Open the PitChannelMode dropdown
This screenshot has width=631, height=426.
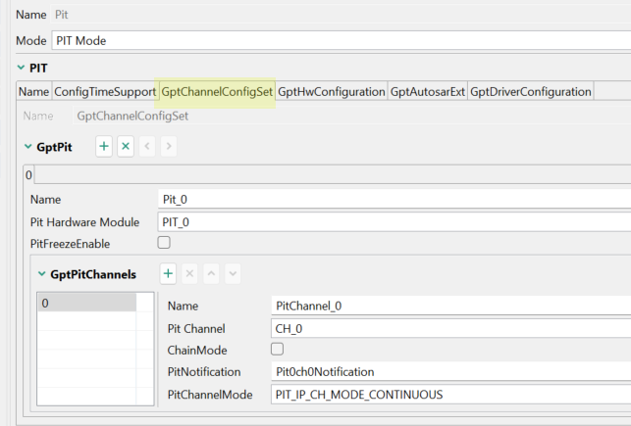pos(449,395)
